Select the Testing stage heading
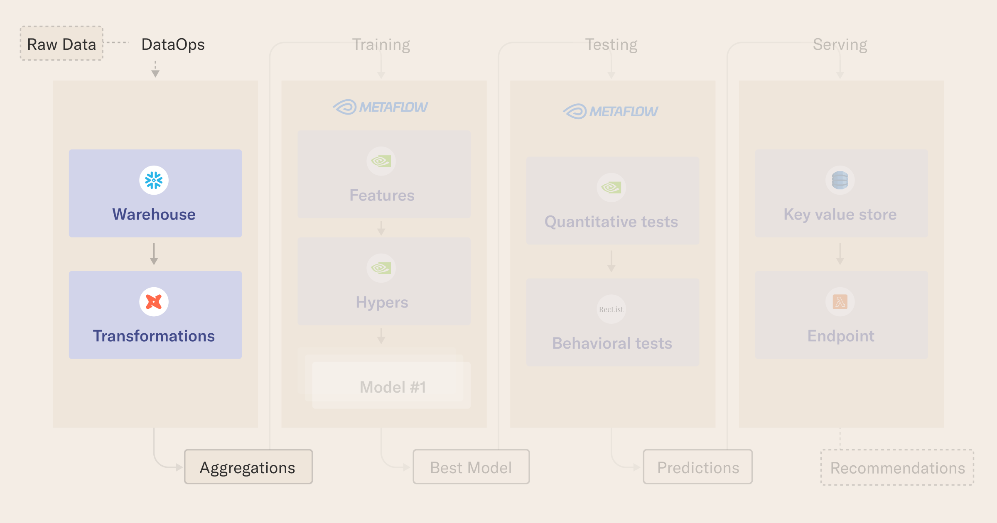The image size is (997, 523). point(611,44)
